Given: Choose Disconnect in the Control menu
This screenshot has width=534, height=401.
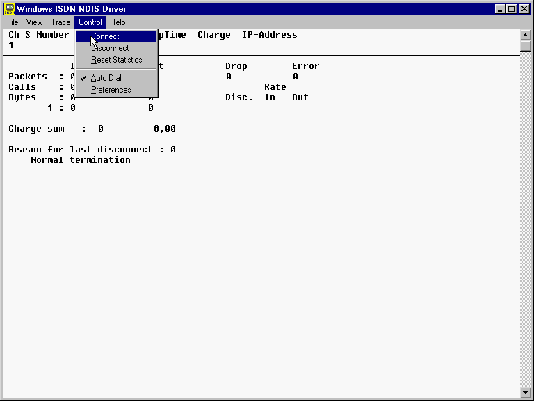Looking at the screenshot, I should (x=117, y=48).
